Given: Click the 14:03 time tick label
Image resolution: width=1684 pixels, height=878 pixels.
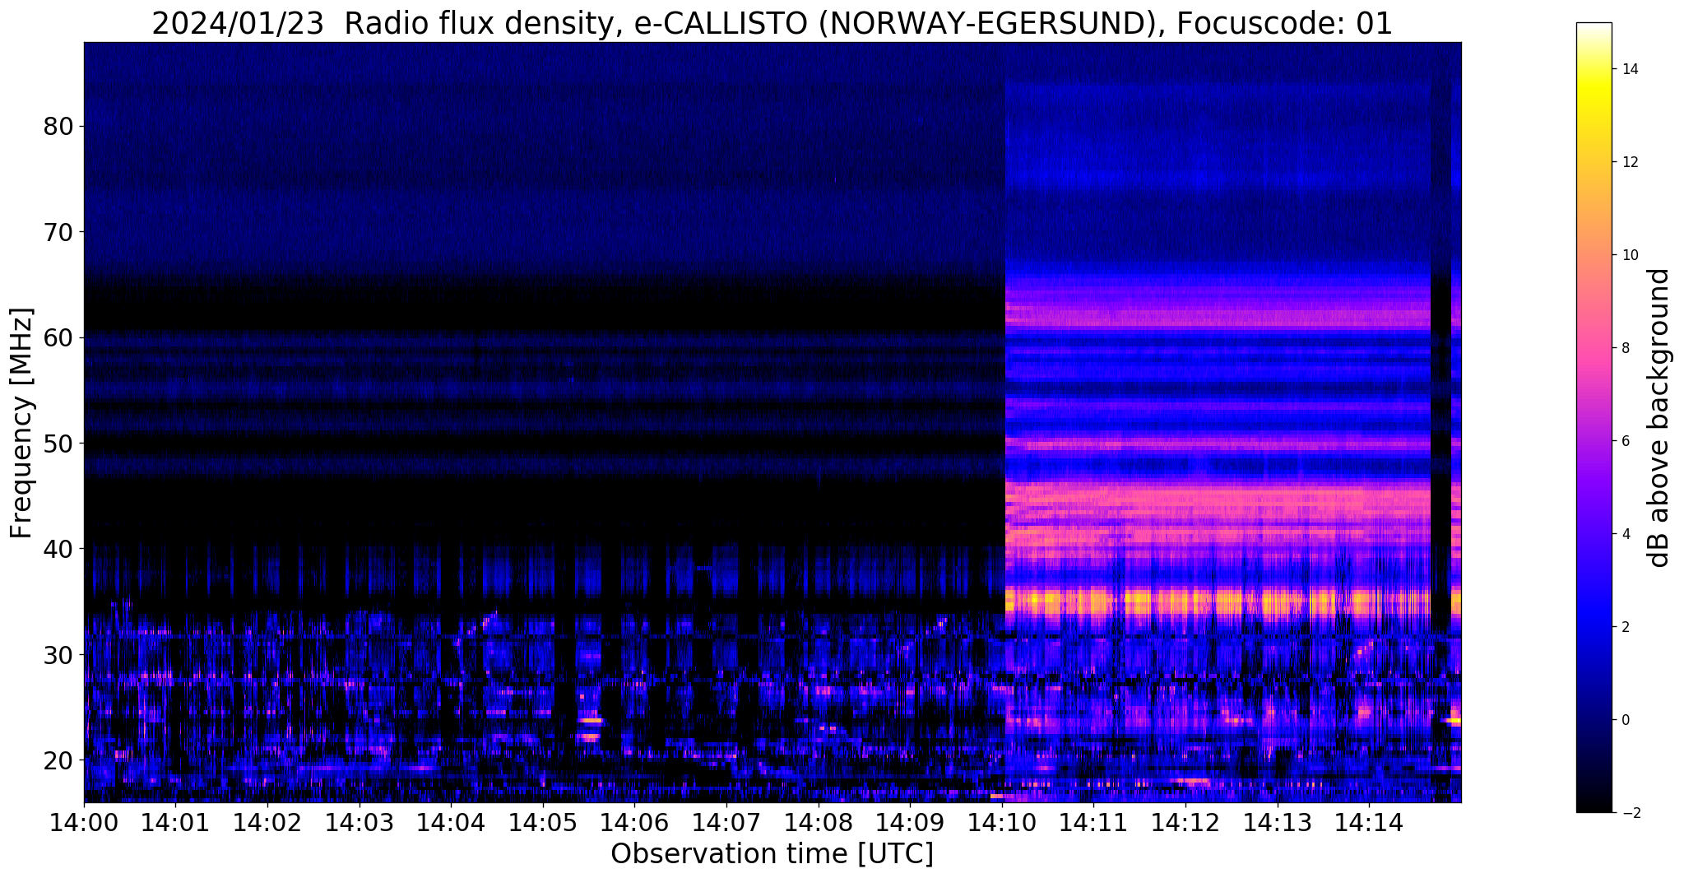Looking at the screenshot, I should [360, 821].
